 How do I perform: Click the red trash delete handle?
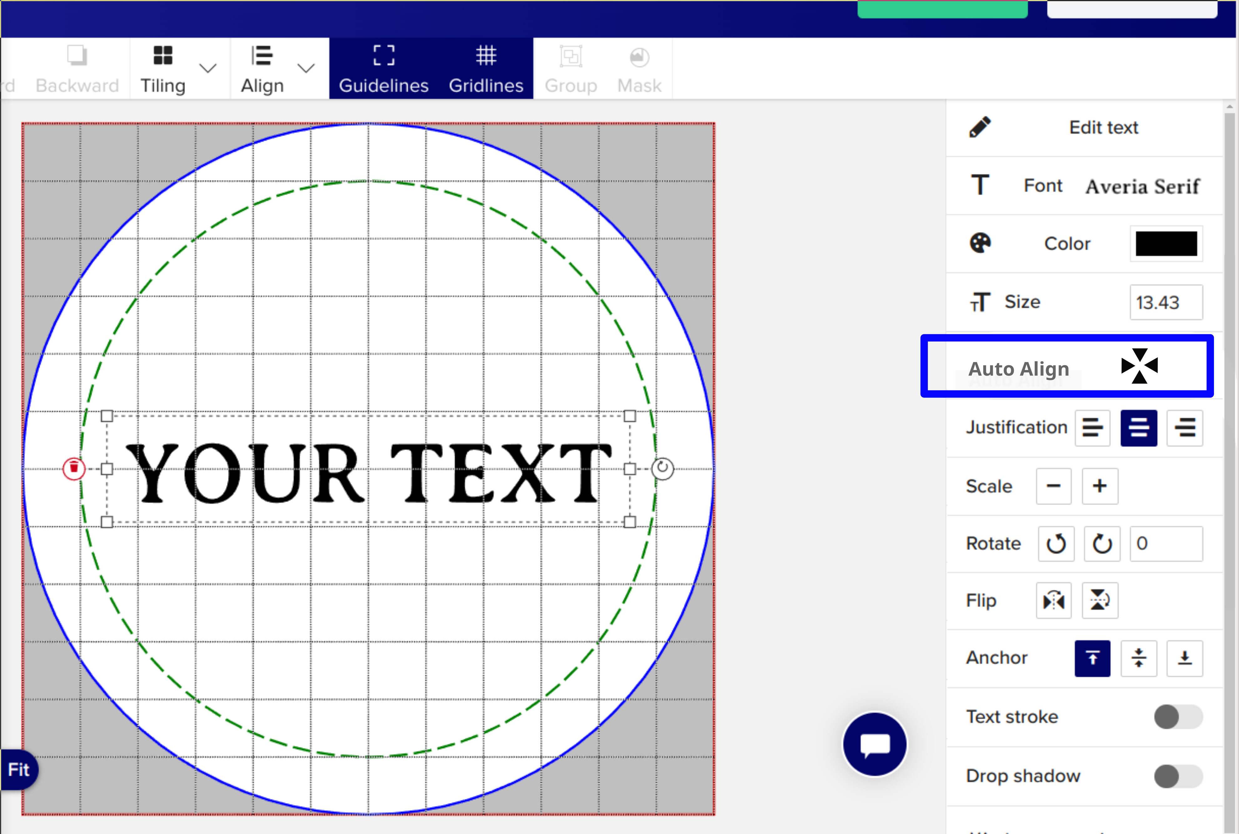click(74, 468)
